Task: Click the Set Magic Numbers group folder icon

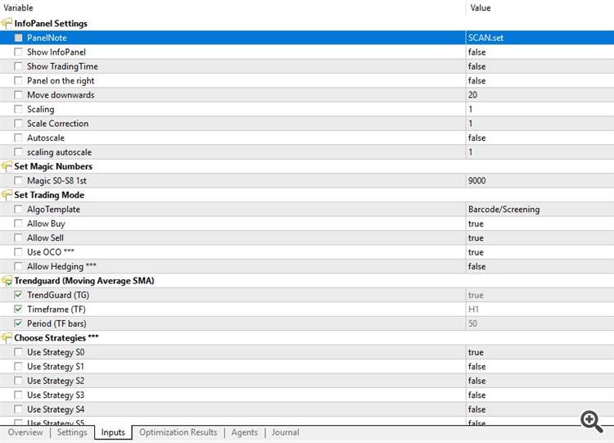Action: pyautogui.click(x=7, y=166)
